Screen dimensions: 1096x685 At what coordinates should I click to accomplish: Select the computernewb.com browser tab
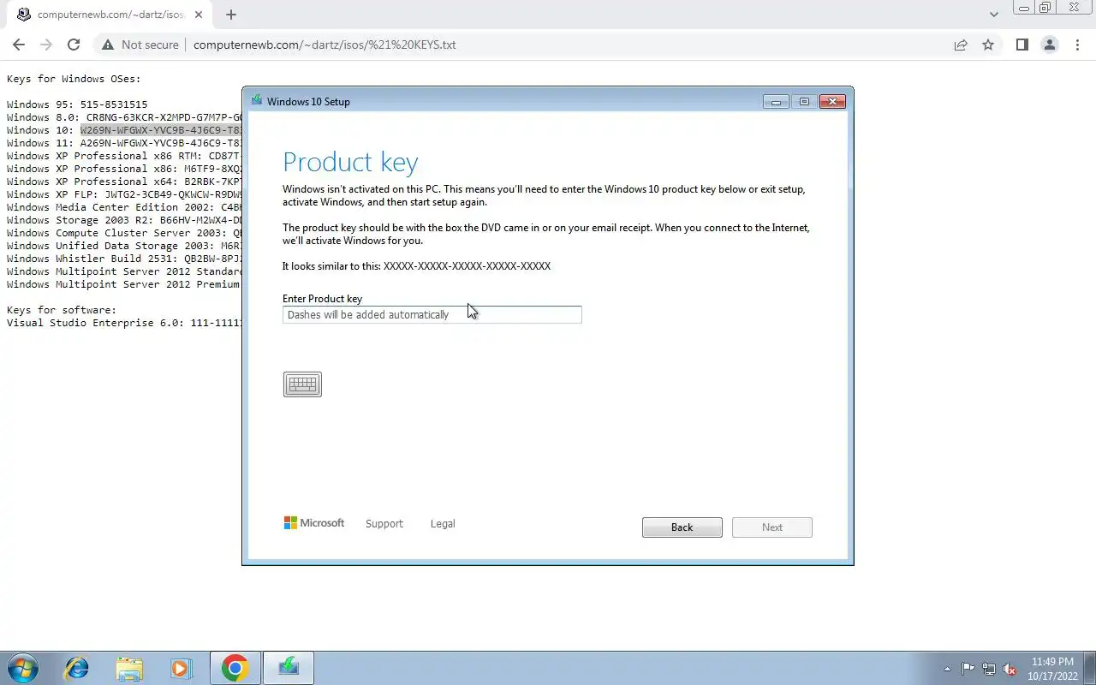tap(110, 15)
